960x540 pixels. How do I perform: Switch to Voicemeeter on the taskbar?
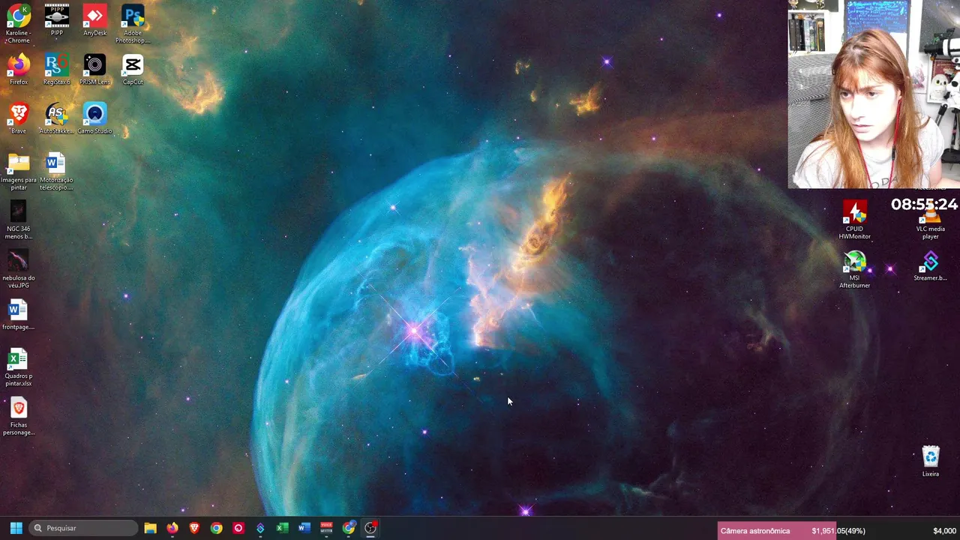click(326, 528)
